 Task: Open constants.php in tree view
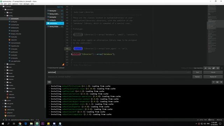coord(15,25)
